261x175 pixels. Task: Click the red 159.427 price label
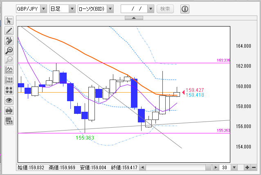[195, 90]
